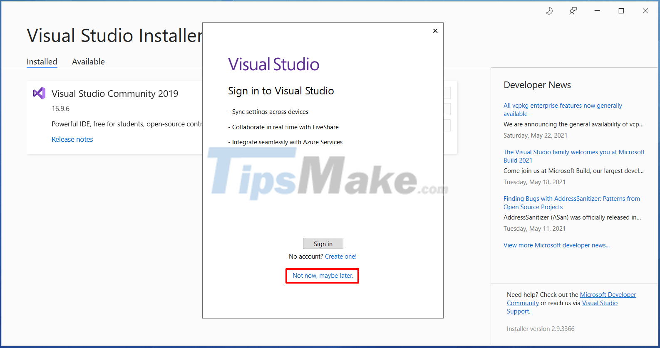Viewport: 660px width, 348px height.
Task: Open Visual Studio Support link
Action: tap(600, 303)
